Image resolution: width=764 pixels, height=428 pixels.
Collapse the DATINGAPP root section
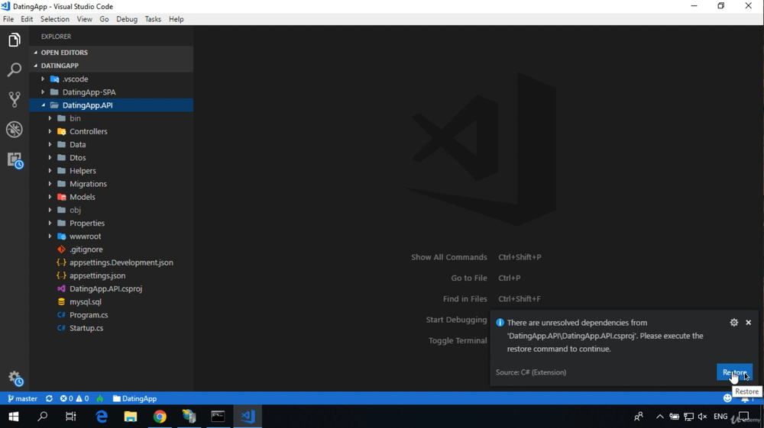[x=111, y=66]
